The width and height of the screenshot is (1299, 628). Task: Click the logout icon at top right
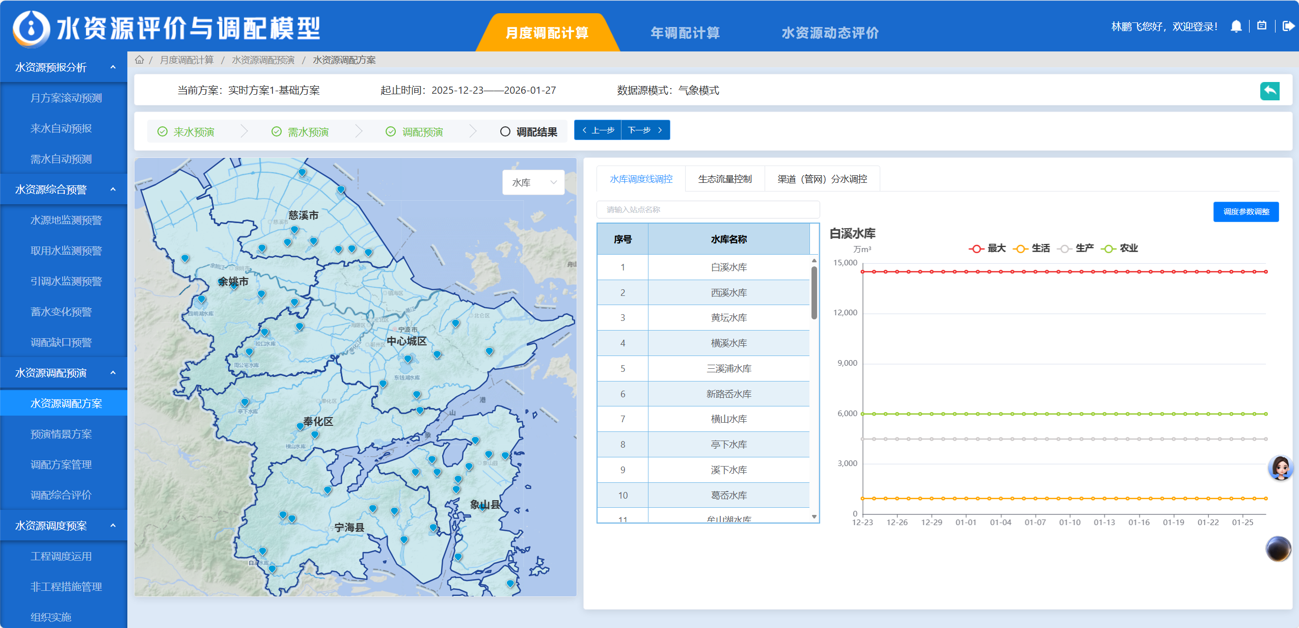coord(1288,26)
